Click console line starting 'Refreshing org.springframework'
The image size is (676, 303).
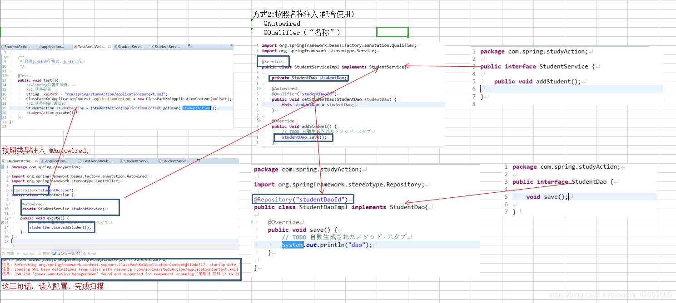click(119, 264)
